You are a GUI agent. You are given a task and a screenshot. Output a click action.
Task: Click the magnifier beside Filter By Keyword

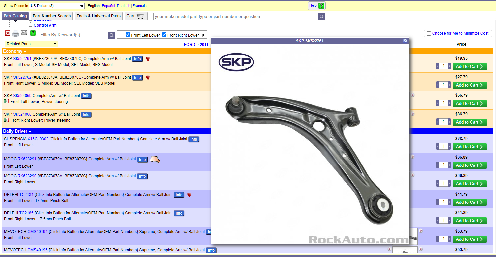112,35
